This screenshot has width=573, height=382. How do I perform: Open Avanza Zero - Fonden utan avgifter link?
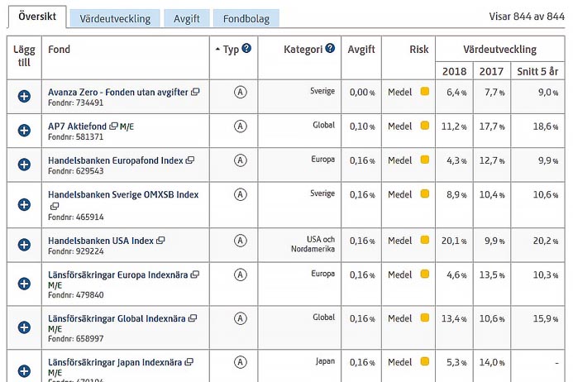click(118, 92)
